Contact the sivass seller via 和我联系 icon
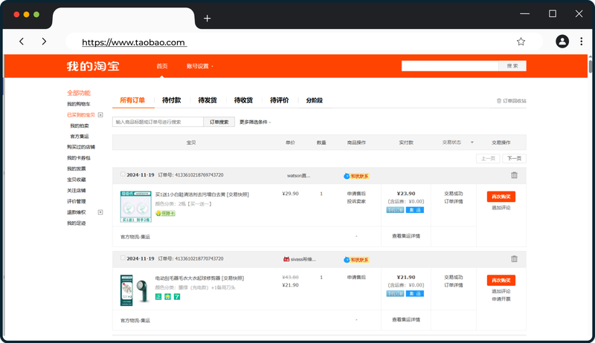 tap(356, 260)
